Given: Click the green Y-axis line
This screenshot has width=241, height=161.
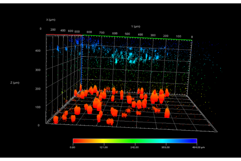Looking at the screenshot, I should point(137,38).
